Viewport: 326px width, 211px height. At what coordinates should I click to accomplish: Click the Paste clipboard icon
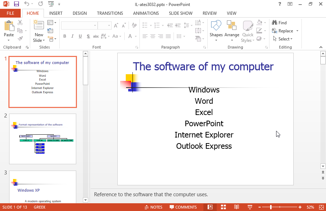click(9, 26)
